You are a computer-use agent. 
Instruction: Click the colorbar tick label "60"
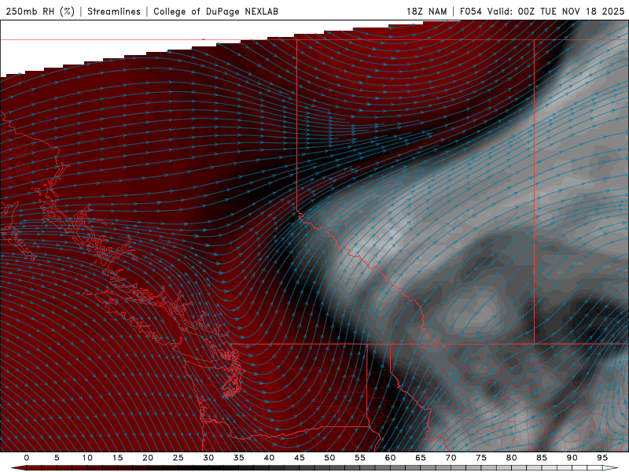coord(390,458)
